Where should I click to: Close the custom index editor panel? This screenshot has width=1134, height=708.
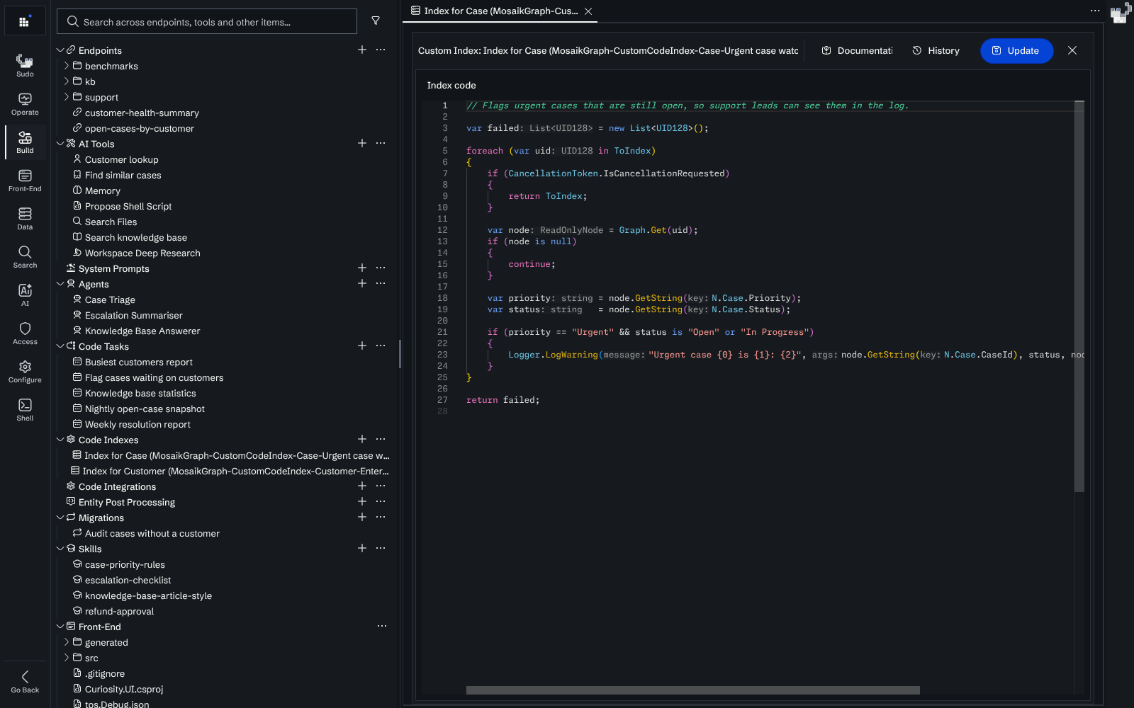tap(1072, 50)
